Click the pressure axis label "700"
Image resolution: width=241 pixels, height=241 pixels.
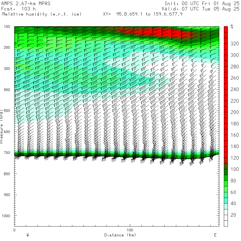pyautogui.click(x=7, y=153)
